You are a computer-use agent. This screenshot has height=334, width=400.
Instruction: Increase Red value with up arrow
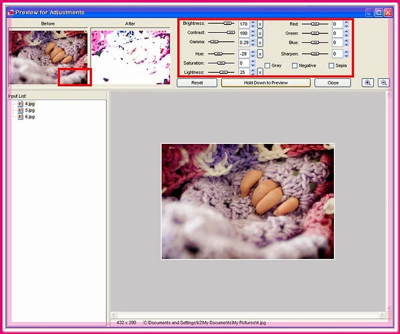346,22
